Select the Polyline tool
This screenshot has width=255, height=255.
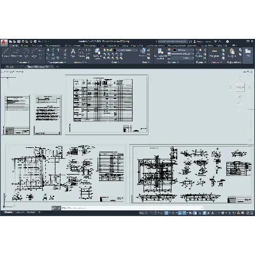pos(16,53)
